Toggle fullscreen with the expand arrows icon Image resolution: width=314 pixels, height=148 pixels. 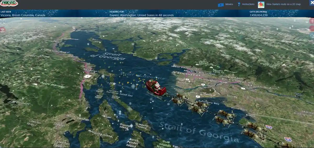[2, 22]
